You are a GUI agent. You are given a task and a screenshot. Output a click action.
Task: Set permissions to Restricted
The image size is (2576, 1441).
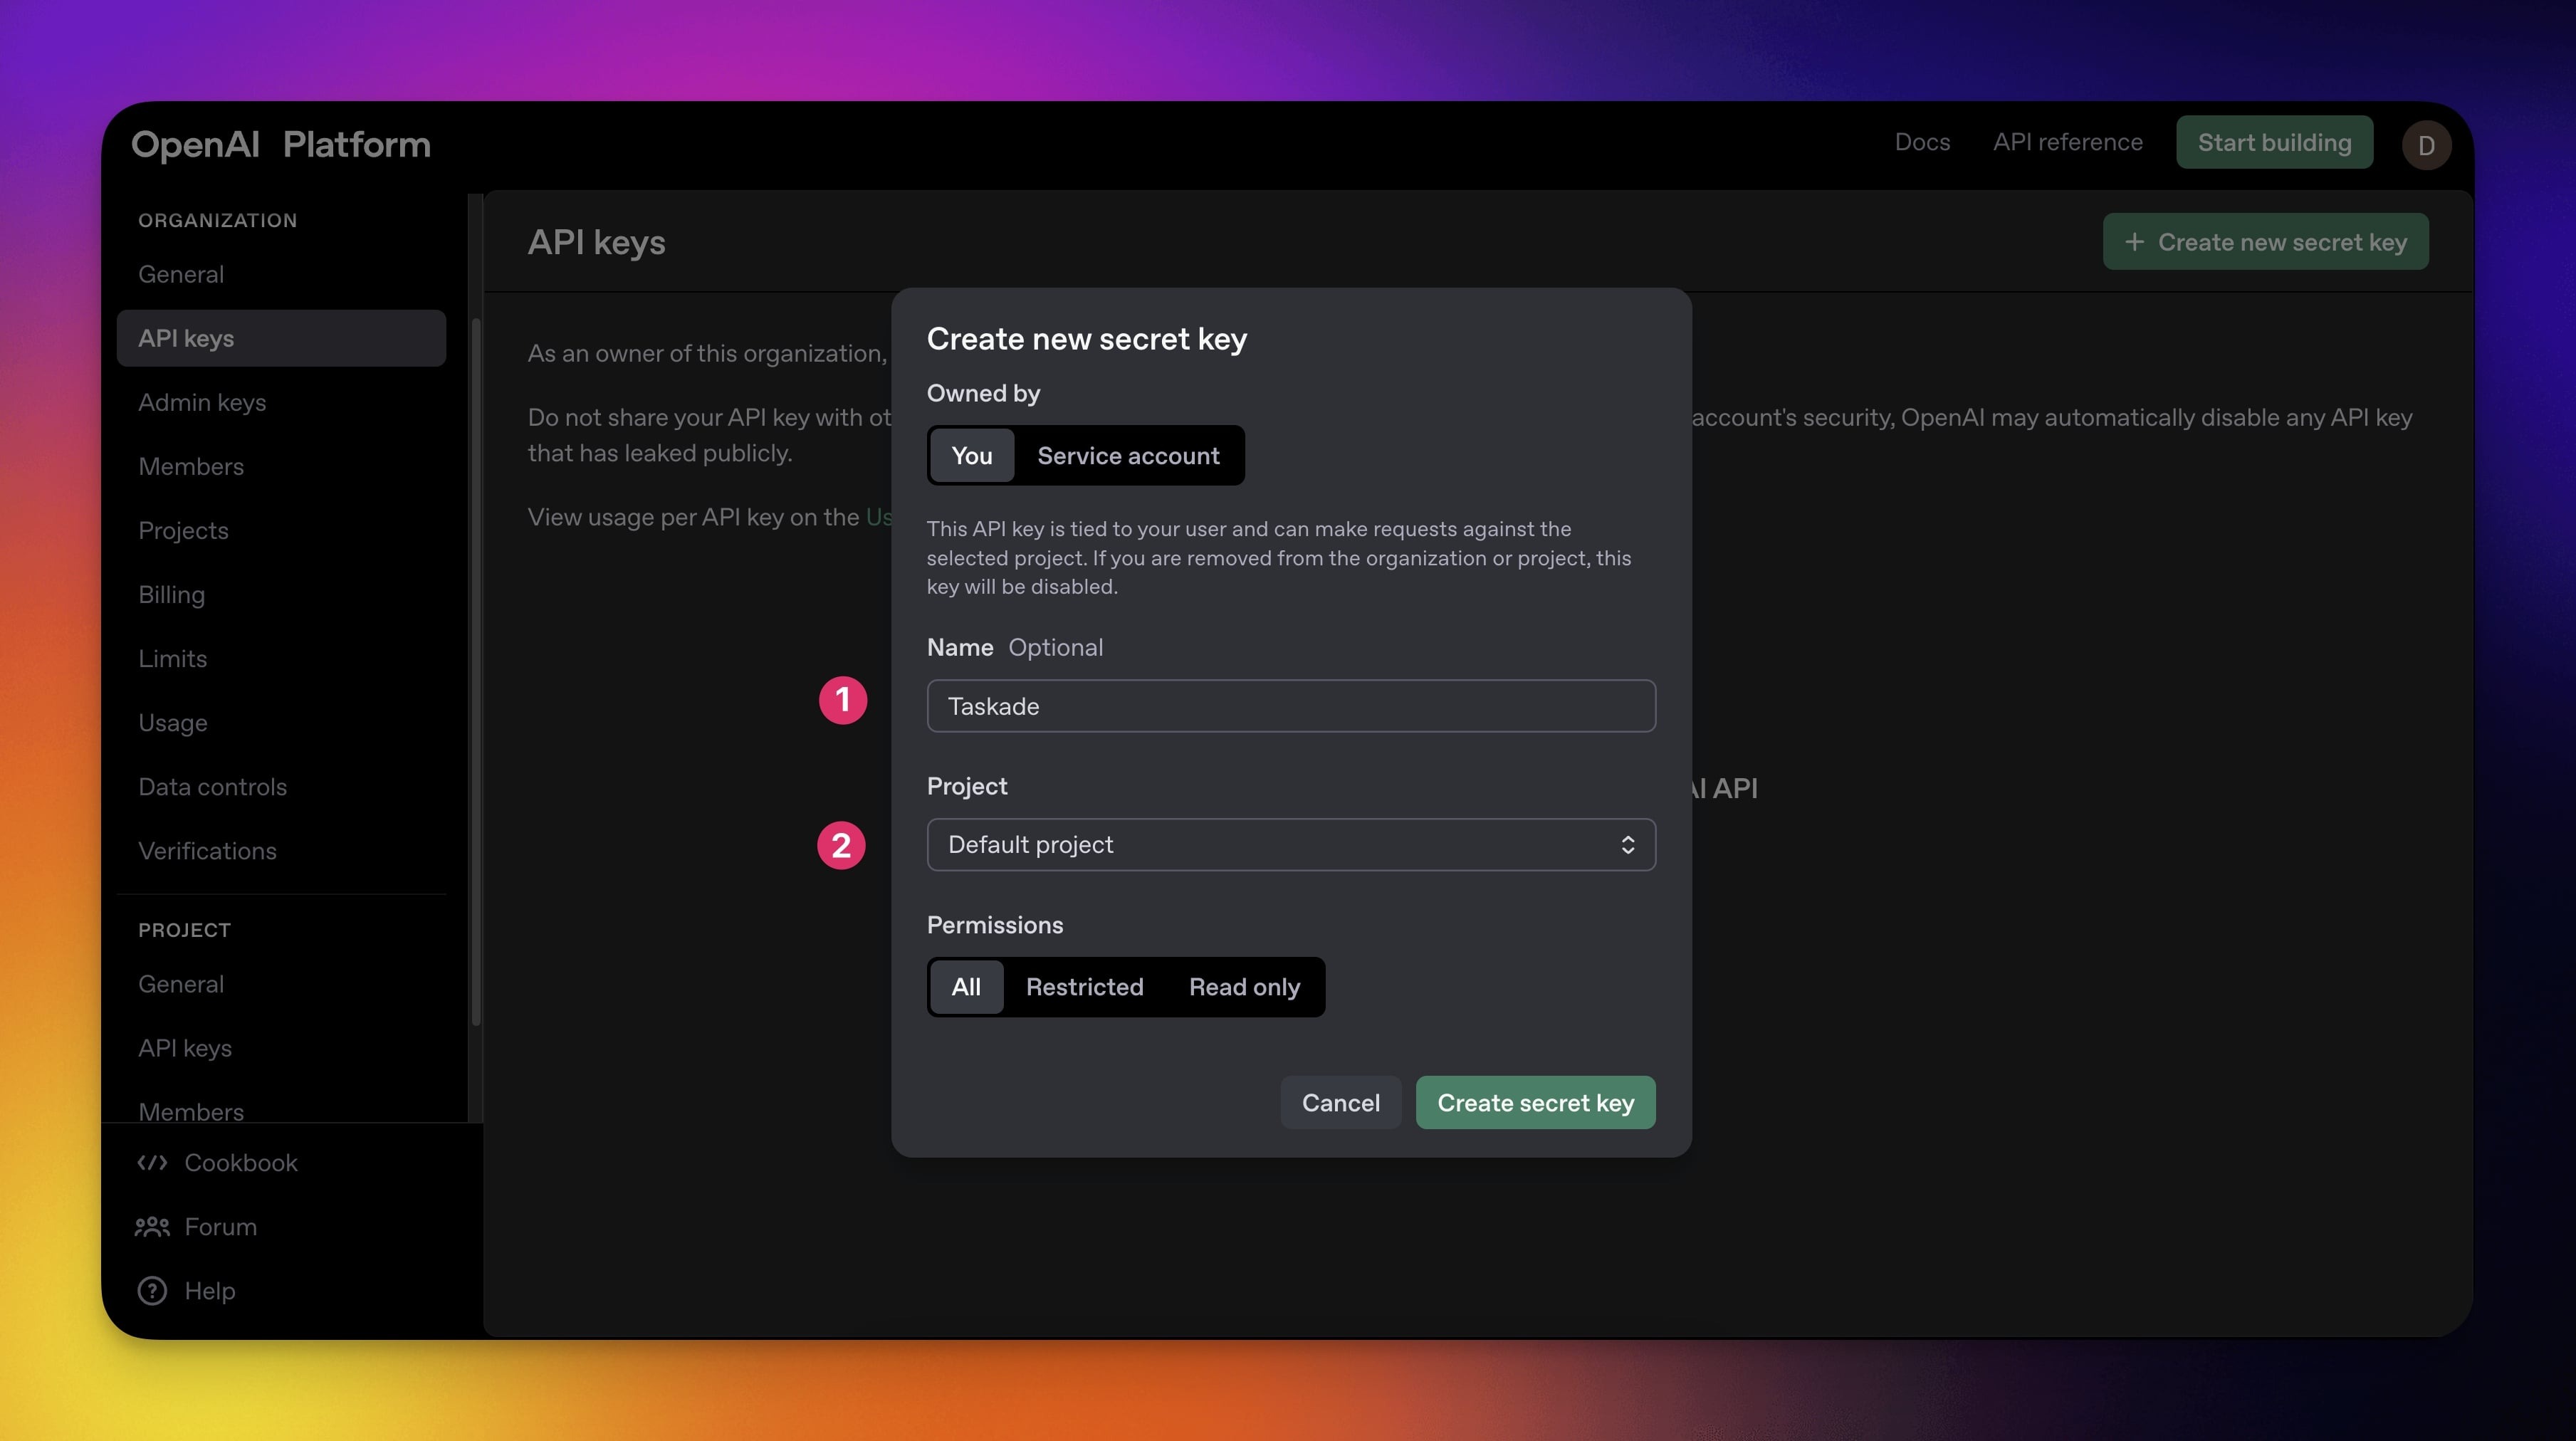click(x=1084, y=986)
